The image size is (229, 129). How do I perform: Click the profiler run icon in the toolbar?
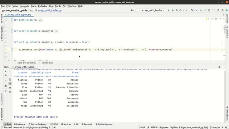(x=180, y=10)
